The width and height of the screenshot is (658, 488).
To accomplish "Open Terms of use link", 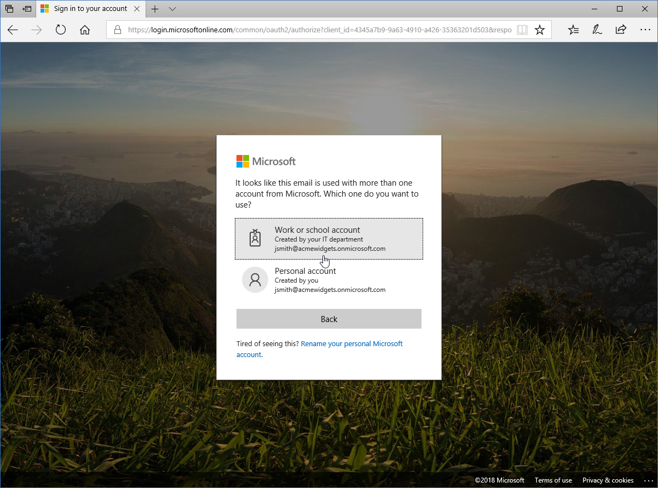I will click(x=553, y=480).
